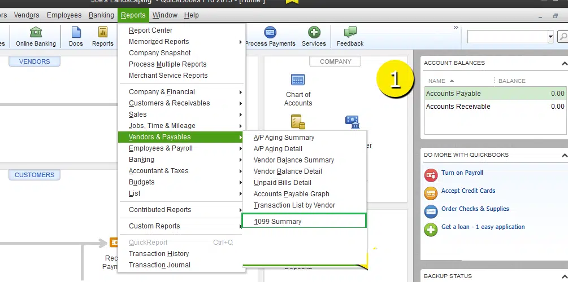Expand the Banking reports submenu

coord(181,160)
